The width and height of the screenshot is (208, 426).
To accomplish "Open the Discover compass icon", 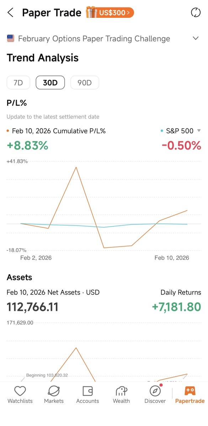I will pos(155,391).
